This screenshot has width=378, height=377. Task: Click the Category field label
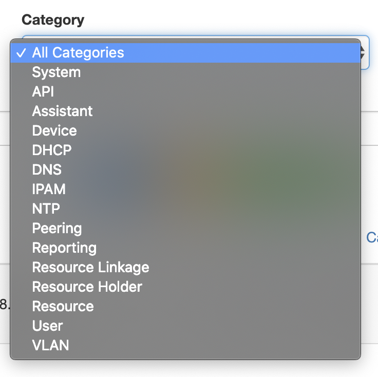pyautogui.click(x=53, y=20)
